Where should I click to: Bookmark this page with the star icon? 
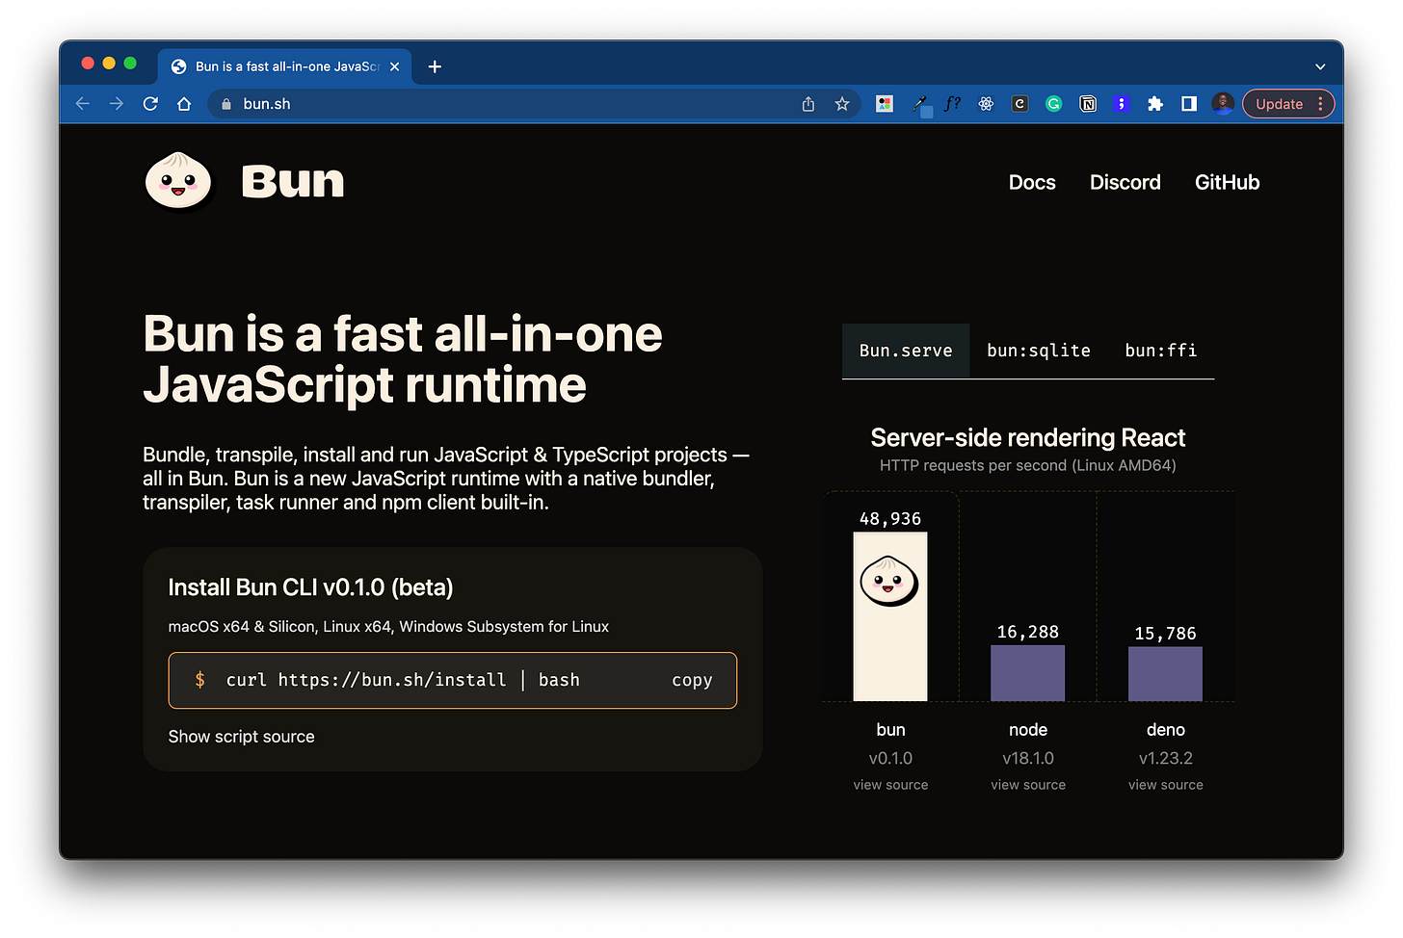(x=842, y=104)
